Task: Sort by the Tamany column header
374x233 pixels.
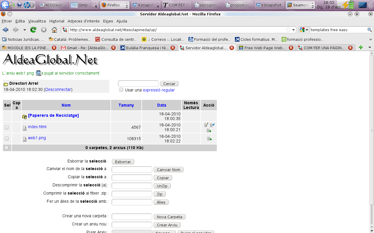Action: click(x=126, y=105)
